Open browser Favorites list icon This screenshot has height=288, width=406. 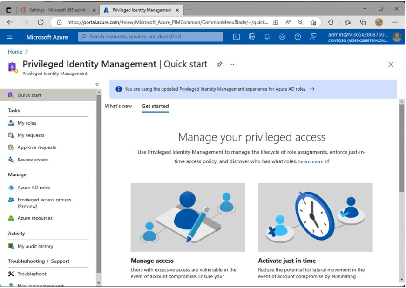(x=348, y=22)
